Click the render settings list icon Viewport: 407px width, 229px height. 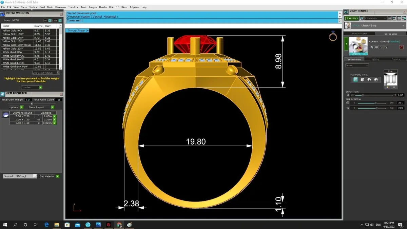(394, 18)
